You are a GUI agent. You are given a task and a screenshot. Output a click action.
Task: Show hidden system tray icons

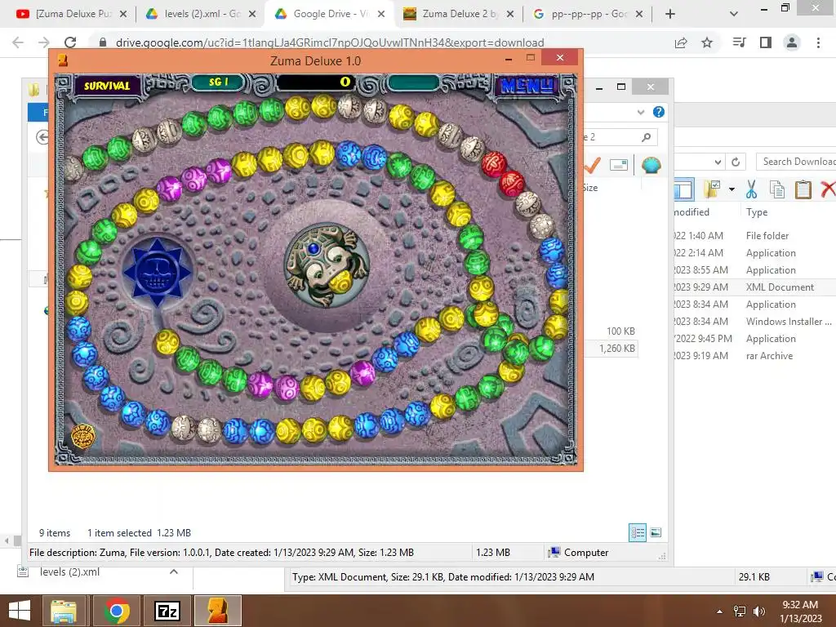720,611
